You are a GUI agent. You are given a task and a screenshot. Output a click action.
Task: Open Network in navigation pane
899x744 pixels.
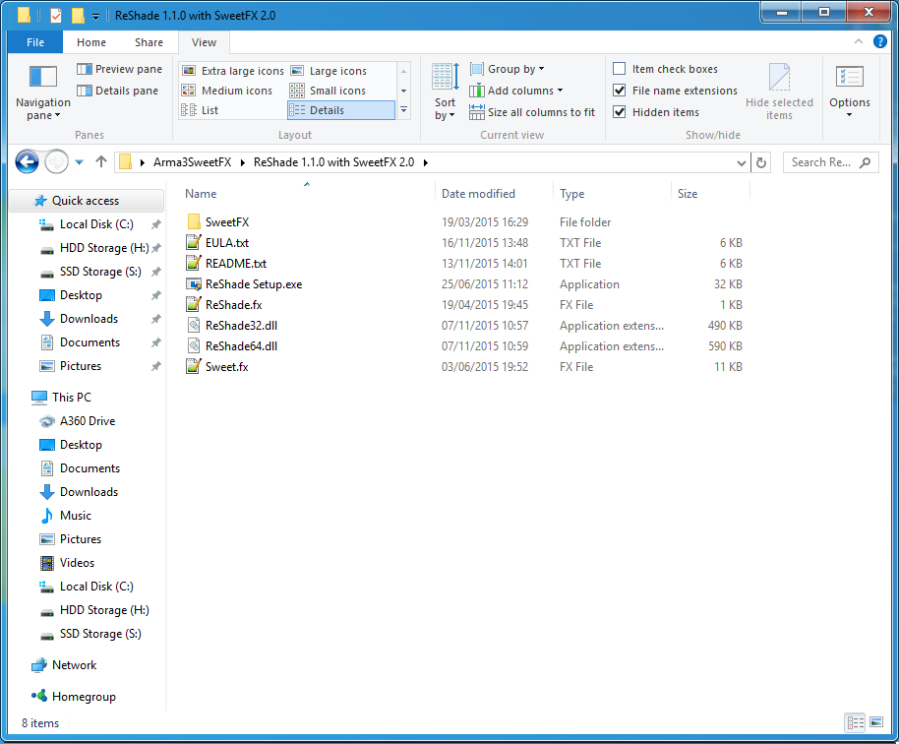[74, 665]
